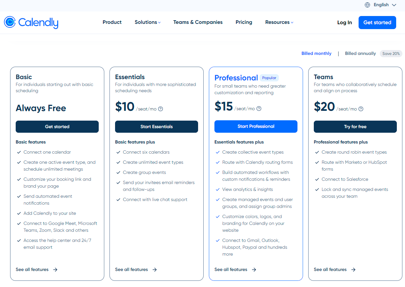Click help icon next to $20 price

(x=361, y=109)
